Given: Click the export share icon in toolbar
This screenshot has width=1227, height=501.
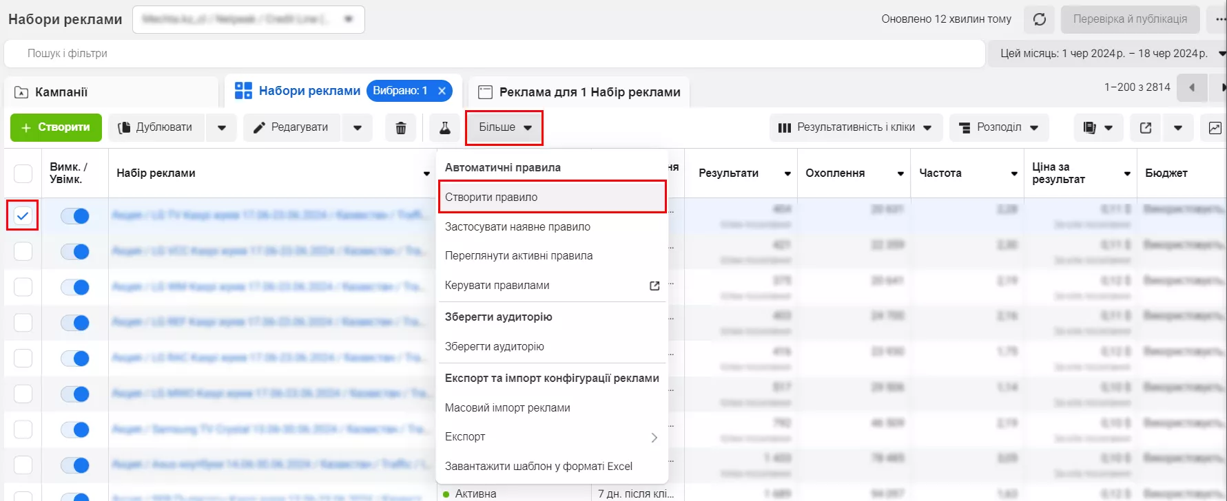Looking at the screenshot, I should (1146, 128).
